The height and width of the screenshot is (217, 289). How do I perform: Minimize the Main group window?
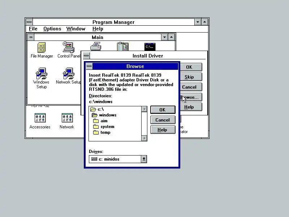[x=164, y=37]
